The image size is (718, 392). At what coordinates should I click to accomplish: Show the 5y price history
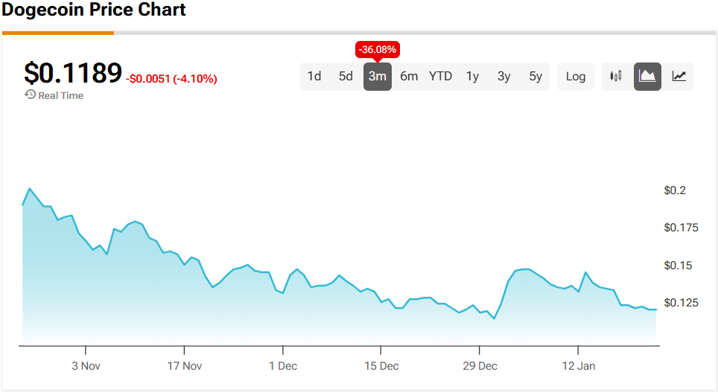point(536,76)
